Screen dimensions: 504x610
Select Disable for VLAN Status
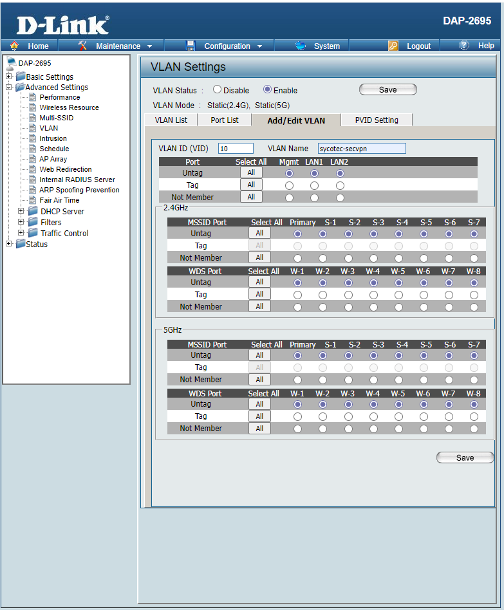tap(217, 90)
